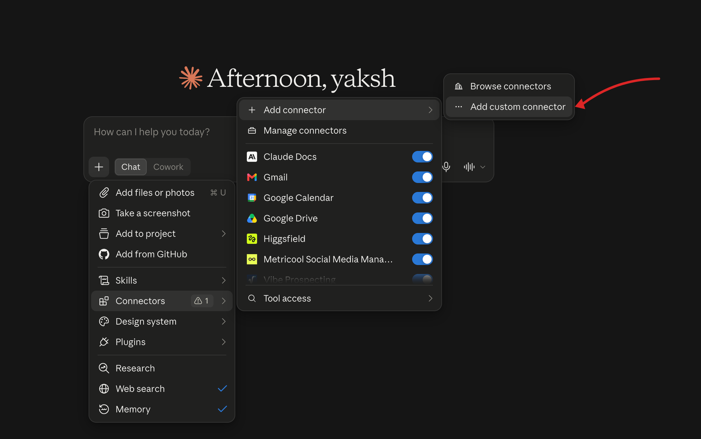Click the microphone dictation icon
The height and width of the screenshot is (439, 701).
(446, 167)
